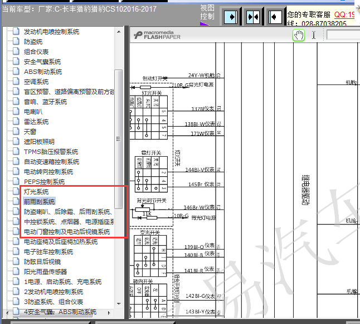360x324 pixels.
Task: Select the FlashPaper hand pan tool
Action: [299, 35]
